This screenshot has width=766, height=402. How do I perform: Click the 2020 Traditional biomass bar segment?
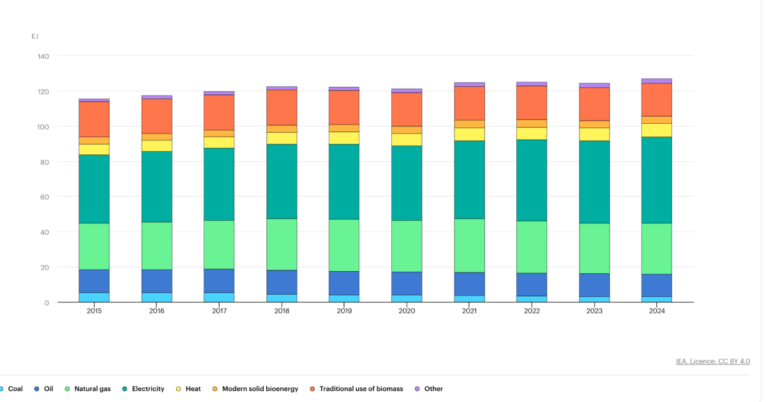coord(407,110)
